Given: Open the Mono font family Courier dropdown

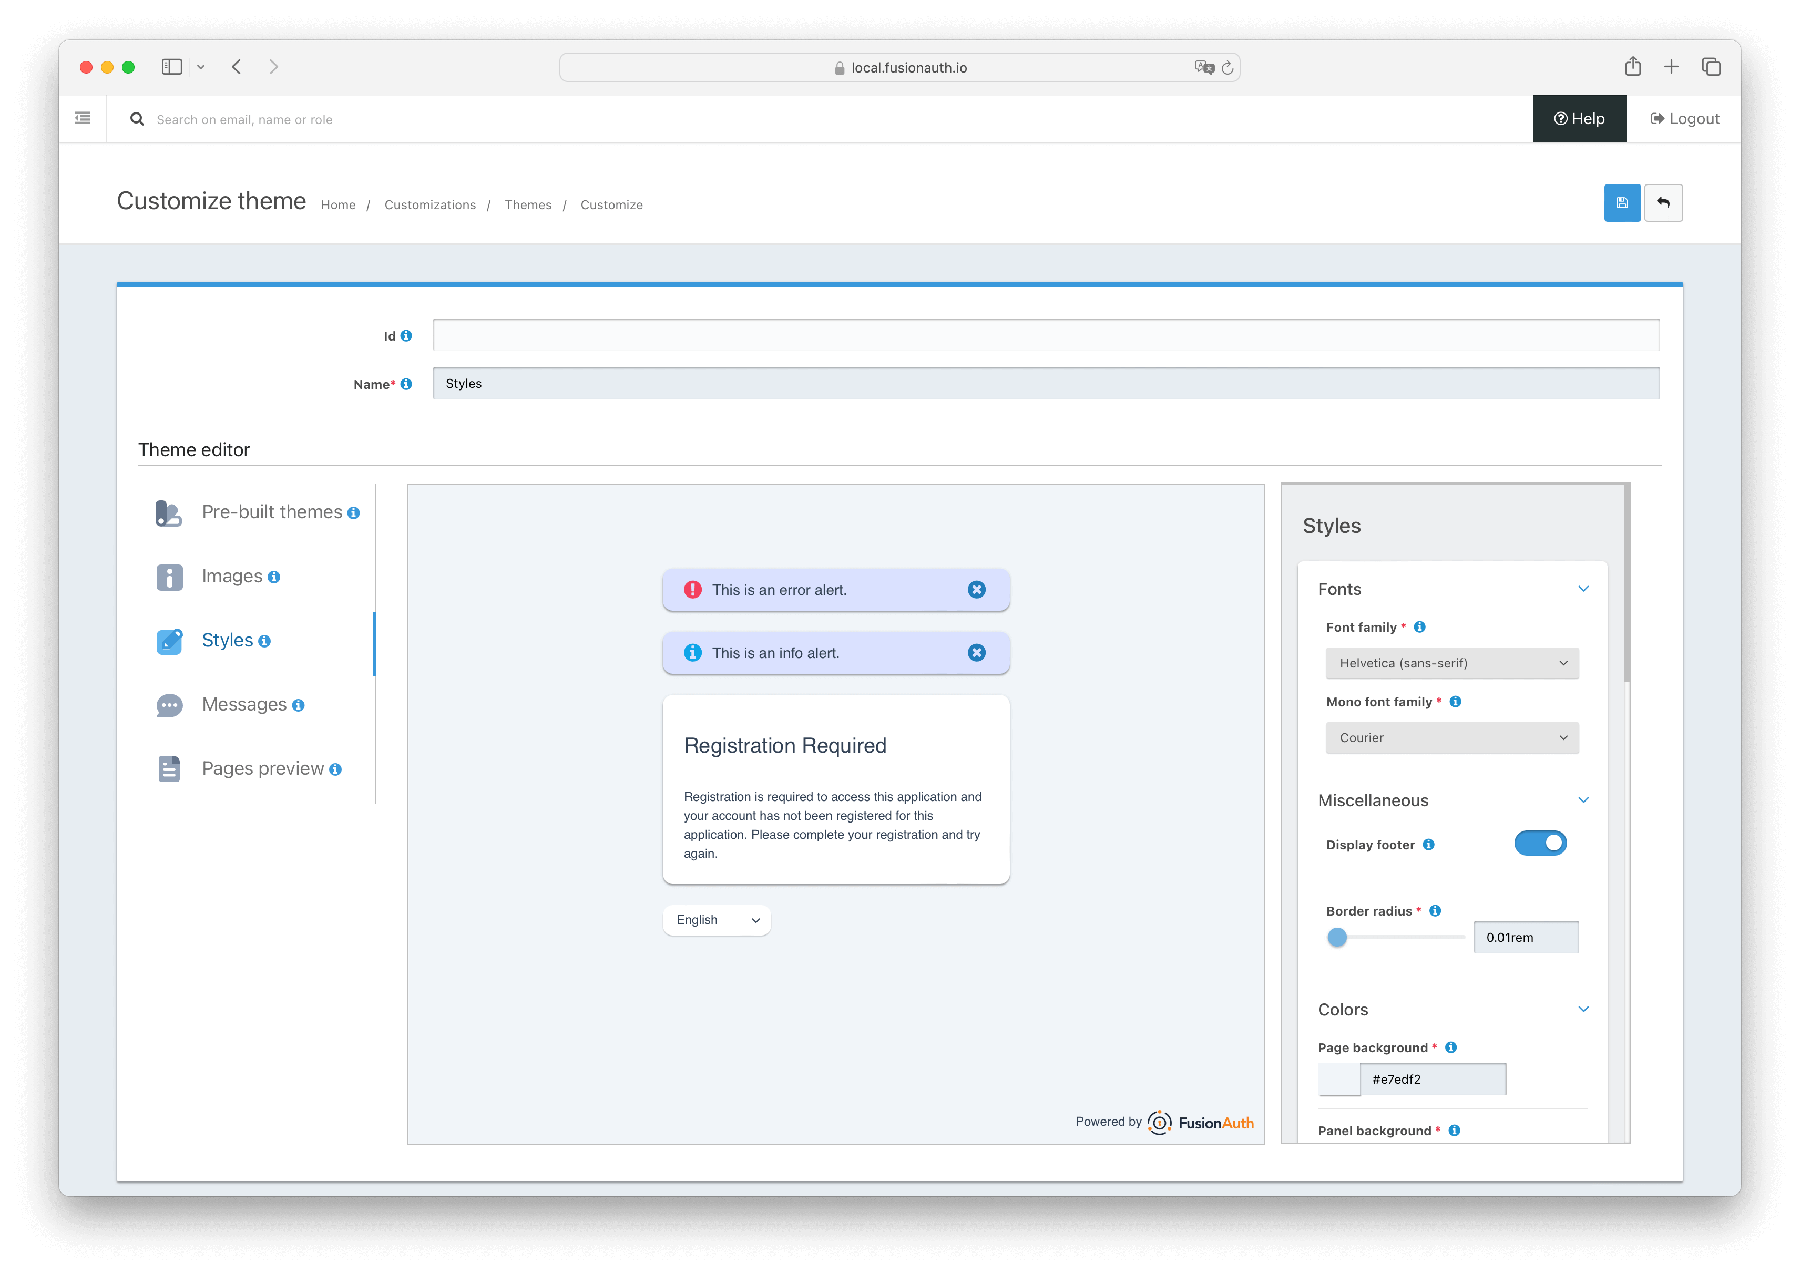Looking at the screenshot, I should (x=1451, y=737).
